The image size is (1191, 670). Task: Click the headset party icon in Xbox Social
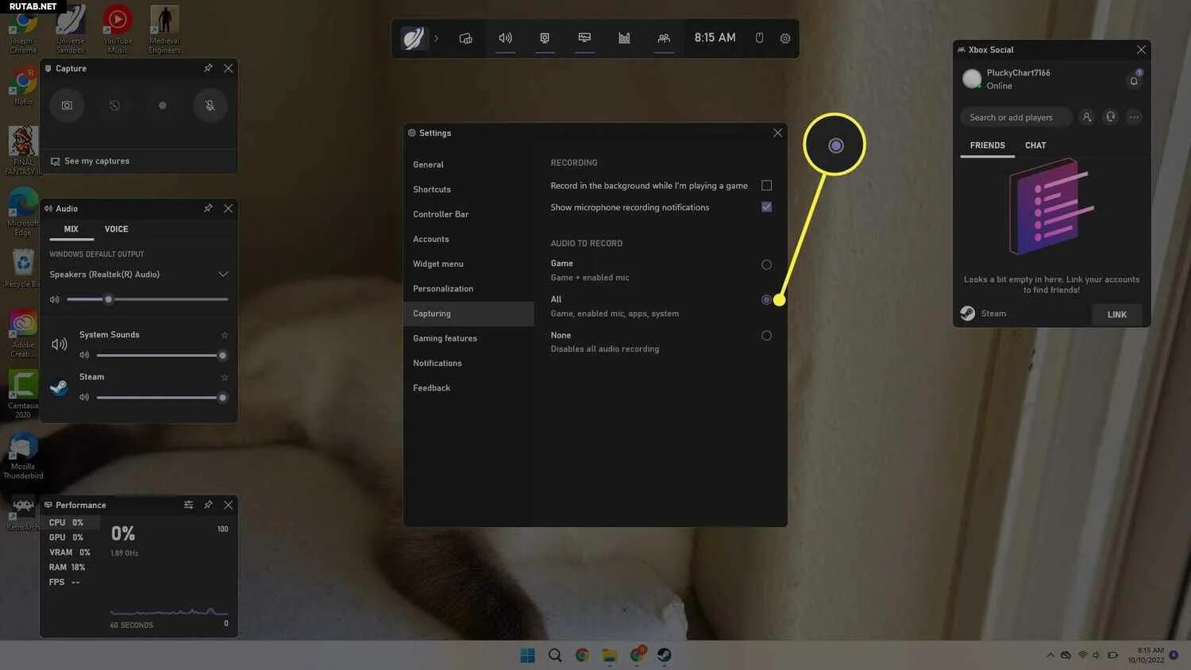1111,117
